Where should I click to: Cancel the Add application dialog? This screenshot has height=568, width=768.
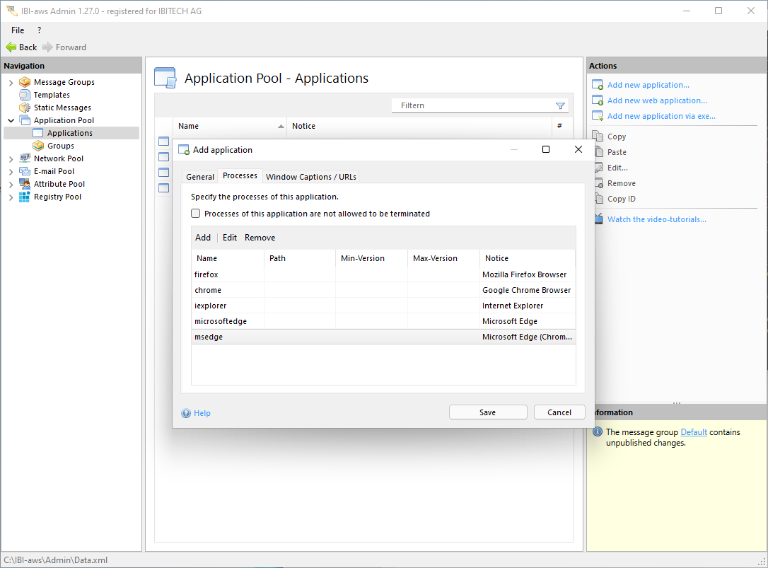tap(559, 412)
